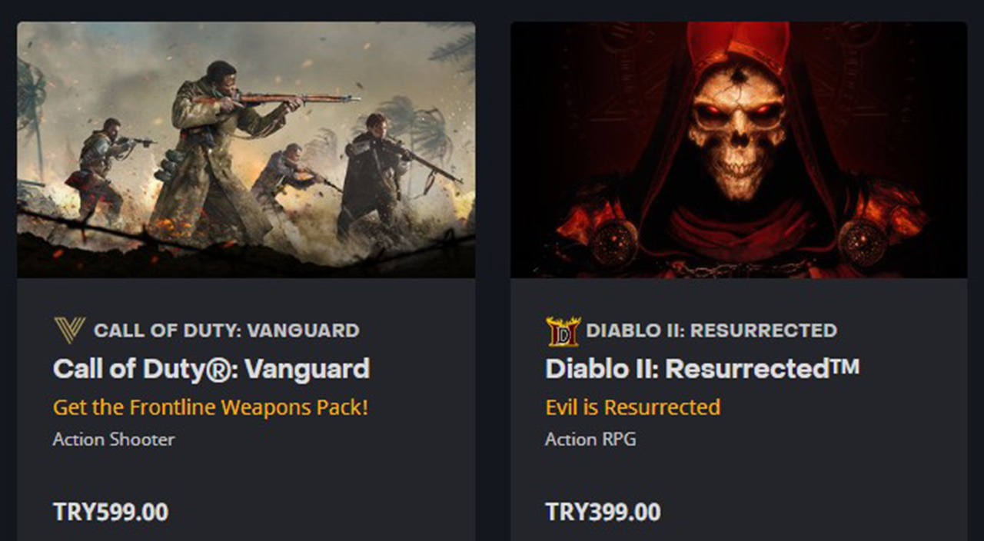The height and width of the screenshot is (541, 984).
Task: Click the Vanguard V logo icon
Action: click(x=70, y=330)
